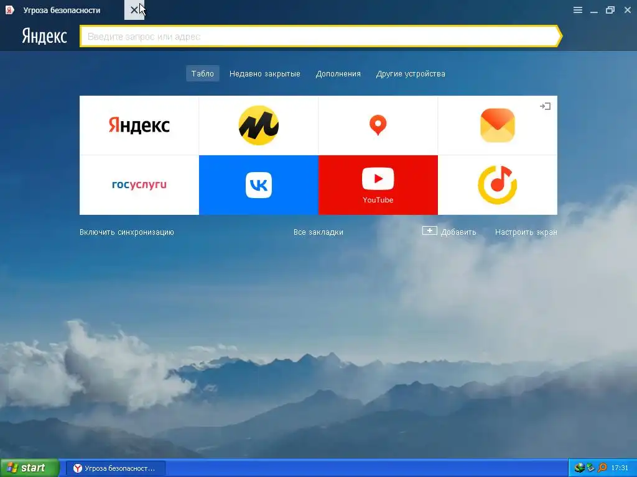Viewport: 637px width, 477px height.
Task: Click the login arrow icon on Tableau
Action: (x=545, y=106)
